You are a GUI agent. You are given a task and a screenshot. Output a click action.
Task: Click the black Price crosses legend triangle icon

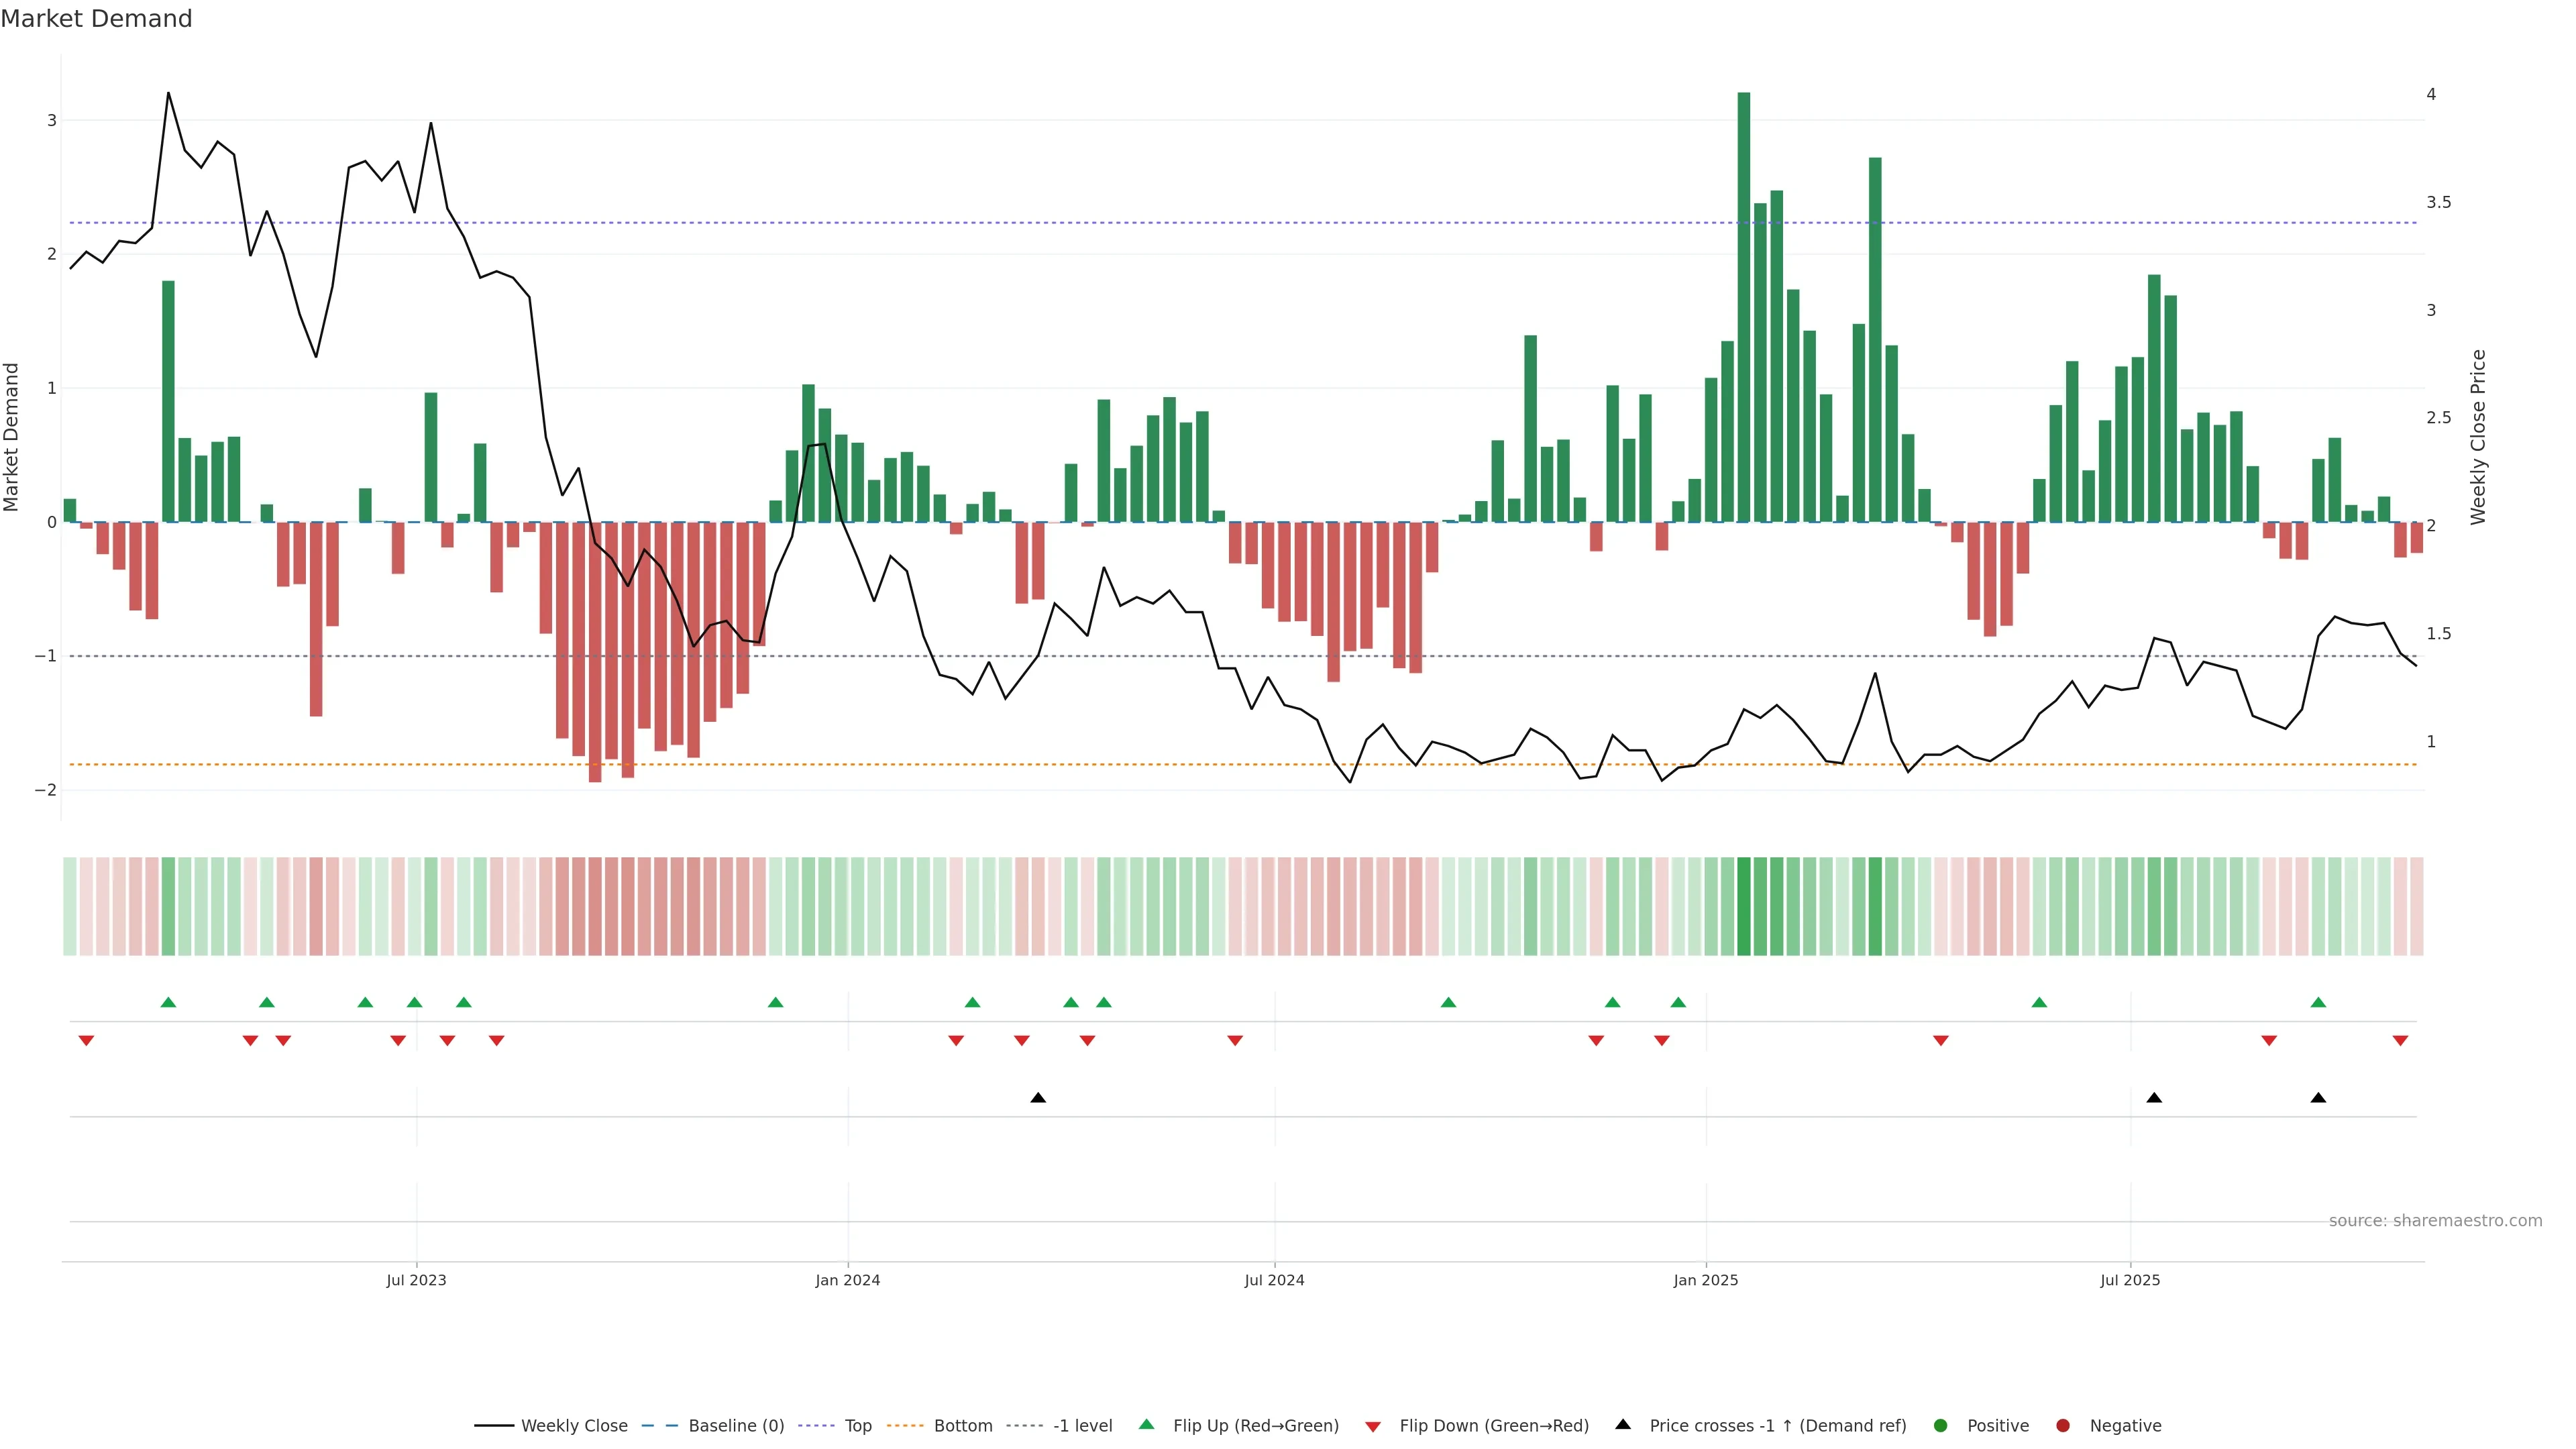click(1623, 1425)
